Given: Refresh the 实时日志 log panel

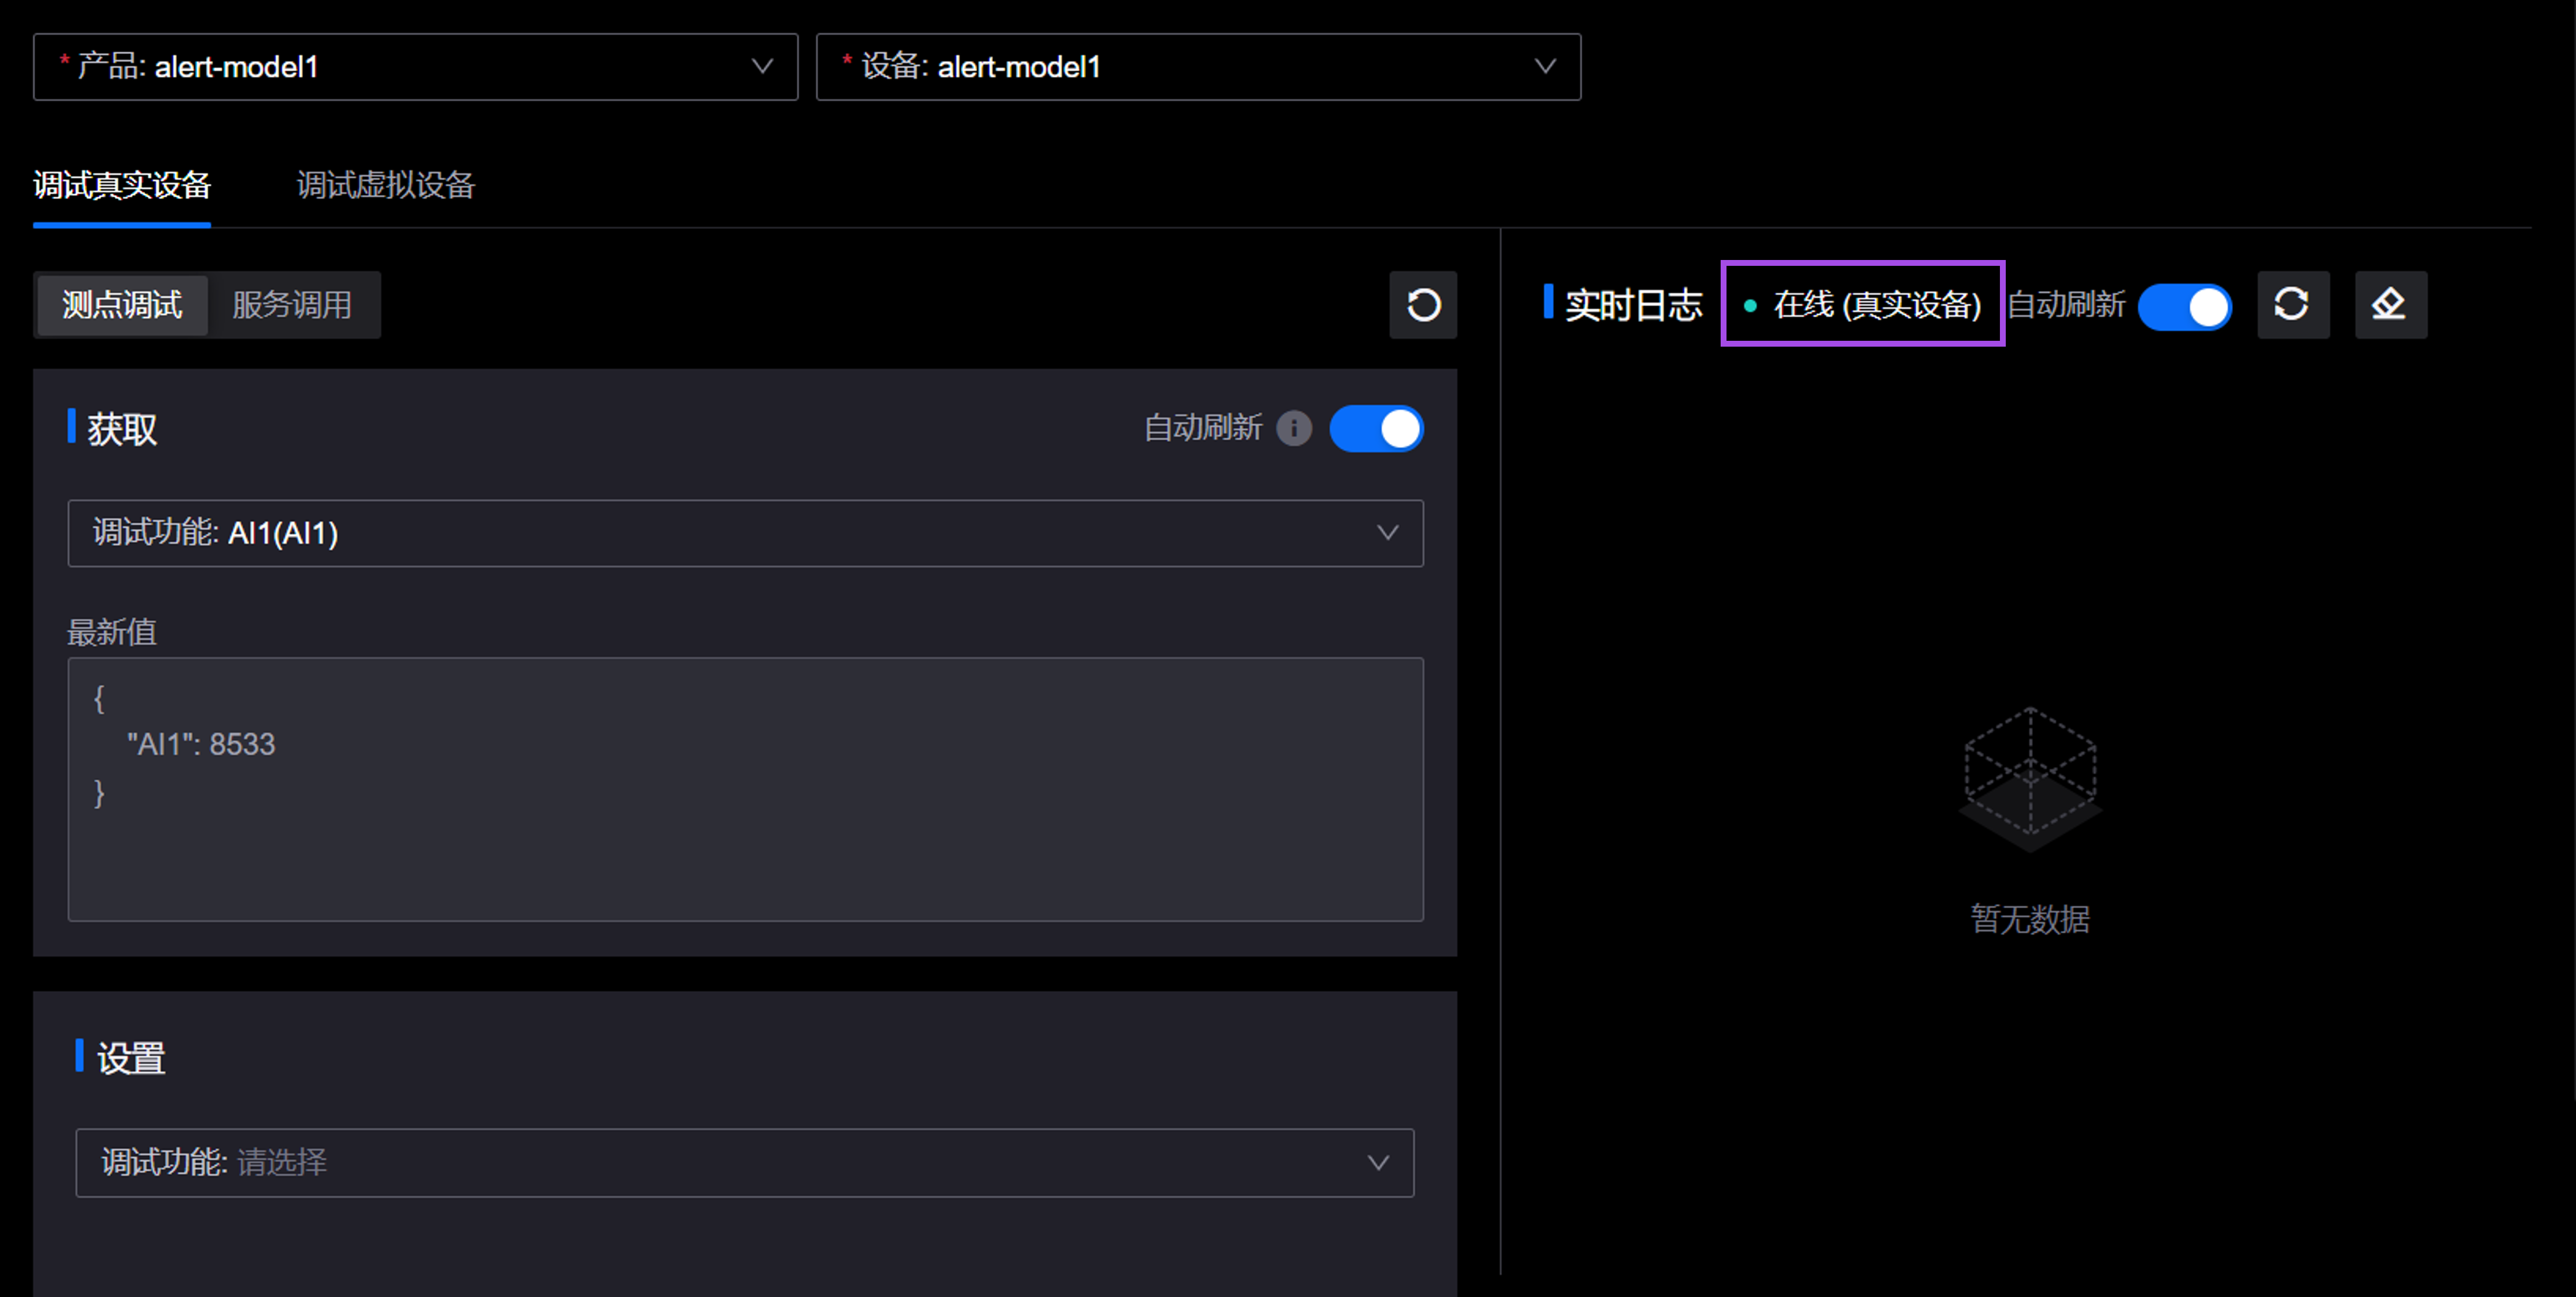Looking at the screenshot, I should coord(2292,305).
